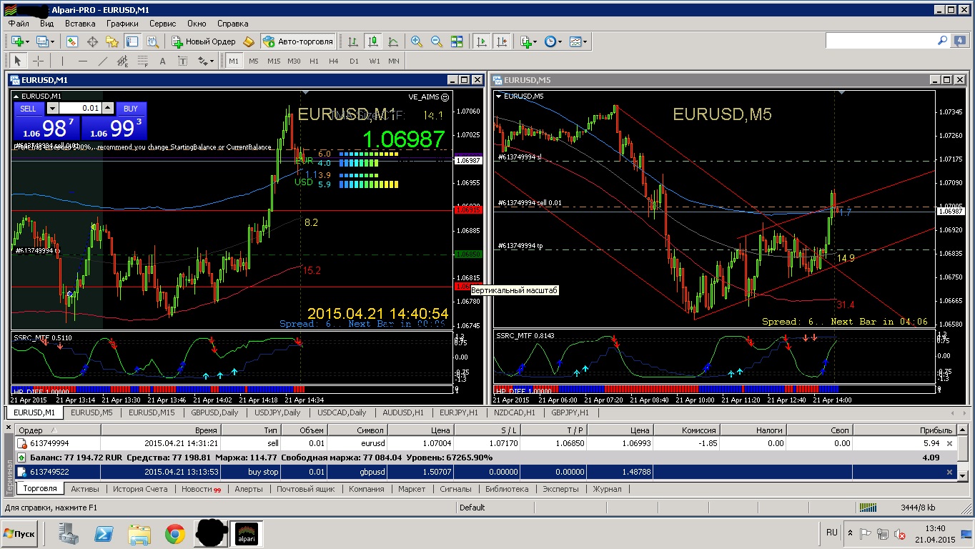The width and height of the screenshot is (975, 549).
Task: Expand the Periods dropdown arrow
Action: click(x=560, y=41)
